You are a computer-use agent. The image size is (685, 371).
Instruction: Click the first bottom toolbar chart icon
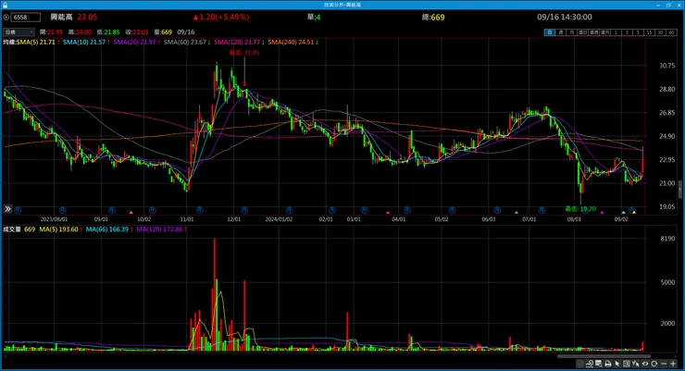[579, 364]
